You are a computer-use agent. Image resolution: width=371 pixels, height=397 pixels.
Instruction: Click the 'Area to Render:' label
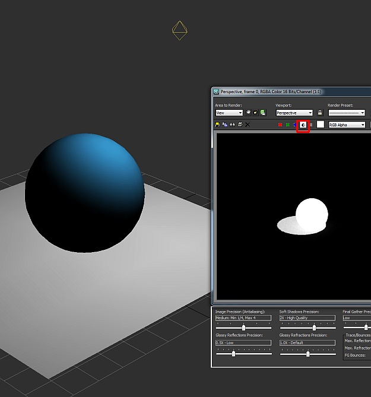tap(229, 105)
